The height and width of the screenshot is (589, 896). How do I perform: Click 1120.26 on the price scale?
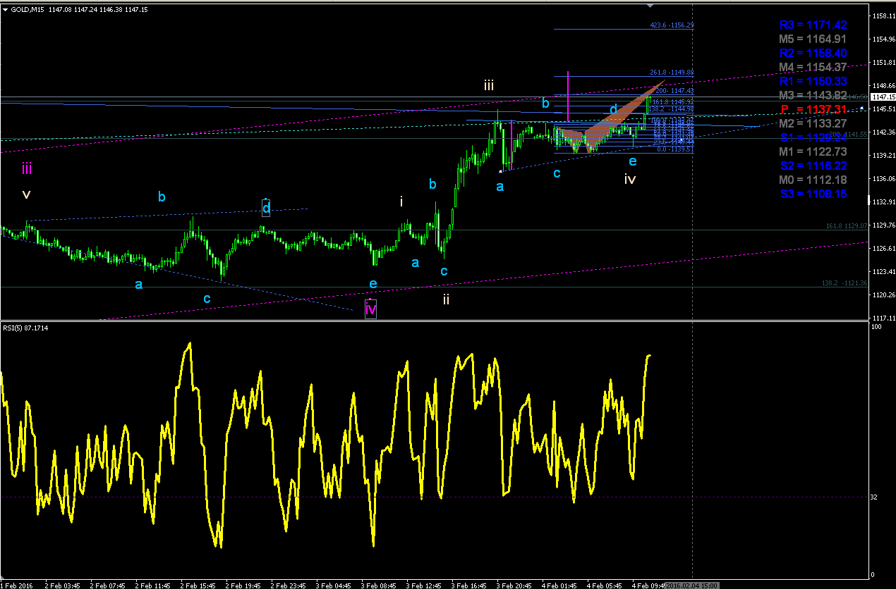tap(883, 294)
